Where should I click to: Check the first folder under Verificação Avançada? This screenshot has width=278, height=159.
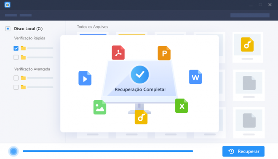pyautogui.click(x=16, y=78)
